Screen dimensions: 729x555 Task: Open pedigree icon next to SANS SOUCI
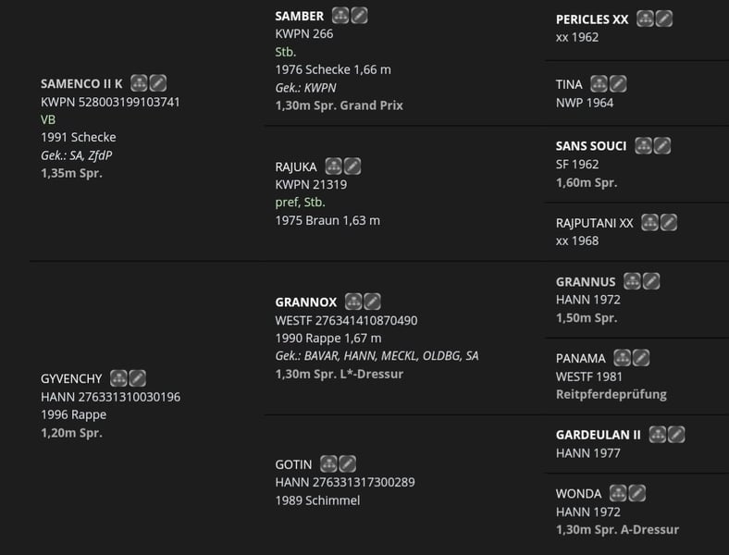(644, 145)
